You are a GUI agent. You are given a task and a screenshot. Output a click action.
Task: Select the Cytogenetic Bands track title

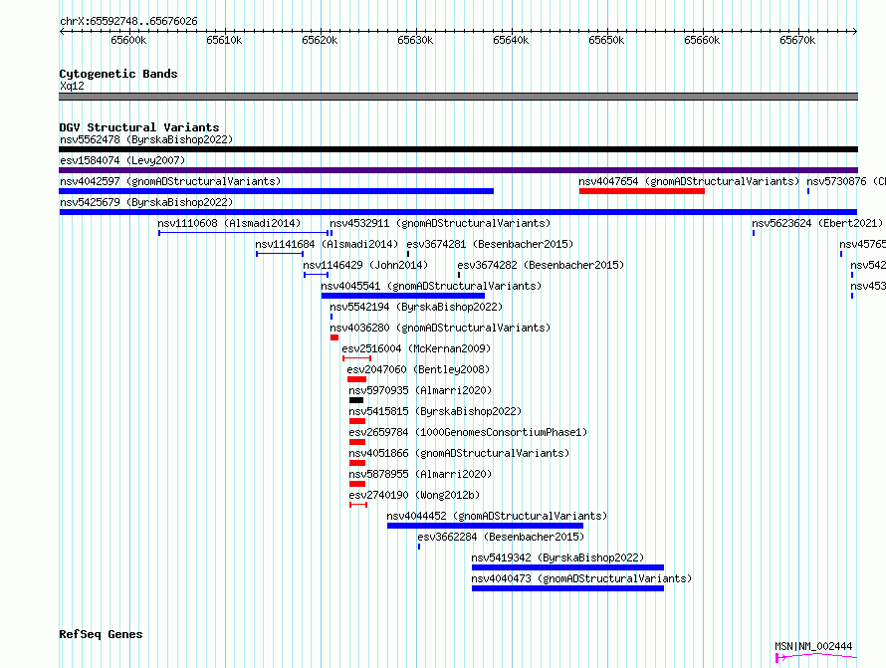coord(118,74)
